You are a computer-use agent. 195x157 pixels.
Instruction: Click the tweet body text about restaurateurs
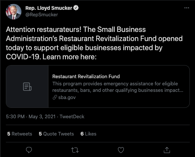tap(94, 43)
